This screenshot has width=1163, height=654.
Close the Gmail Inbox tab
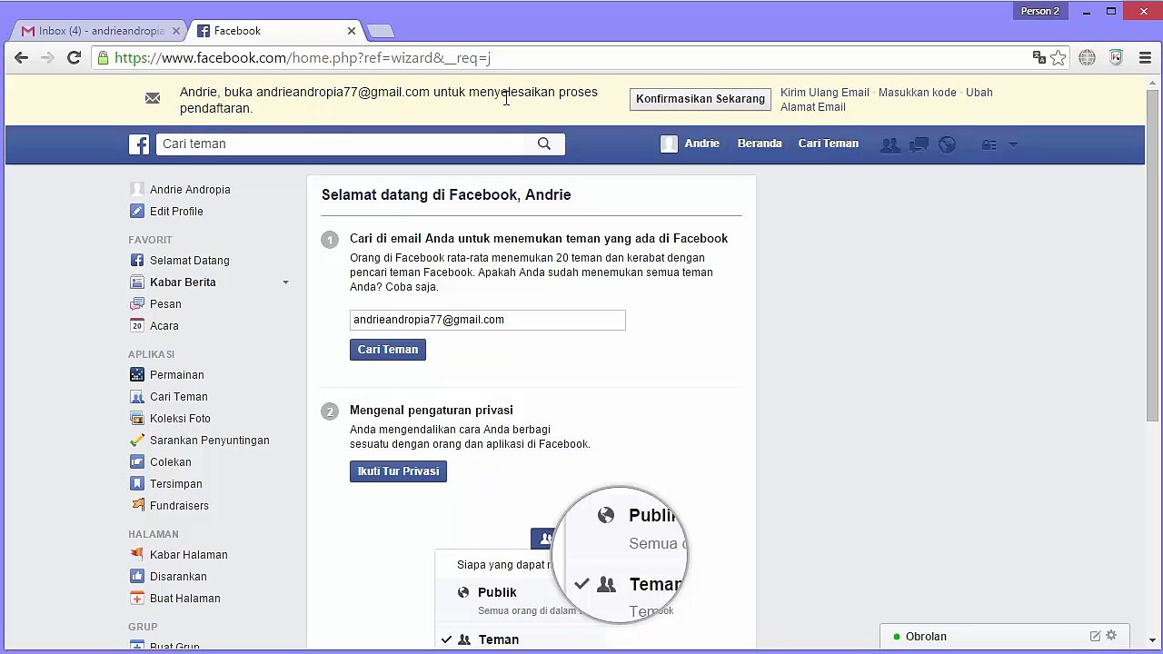pyautogui.click(x=176, y=31)
